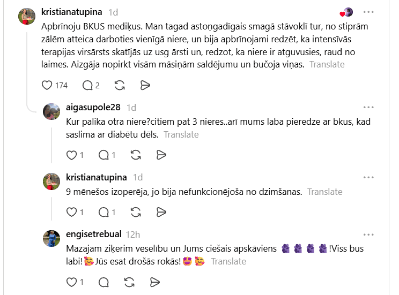The width and height of the screenshot is (399, 295).
Task: Open more options for engisetrebual's comment
Action: [368, 235]
